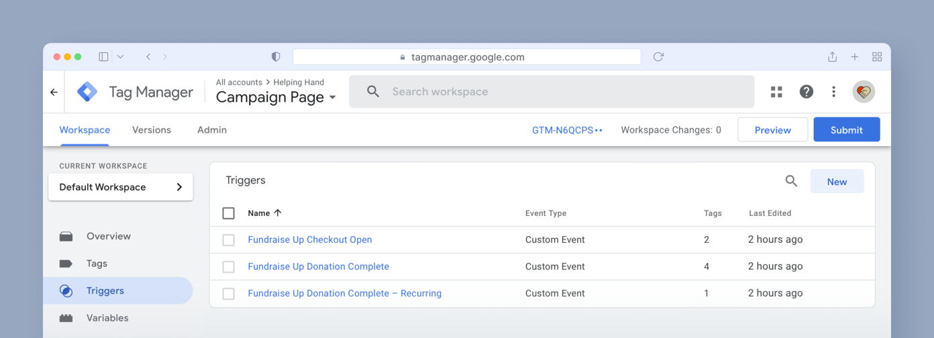
Task: Go back using browser back chevron
Action: coord(148,57)
